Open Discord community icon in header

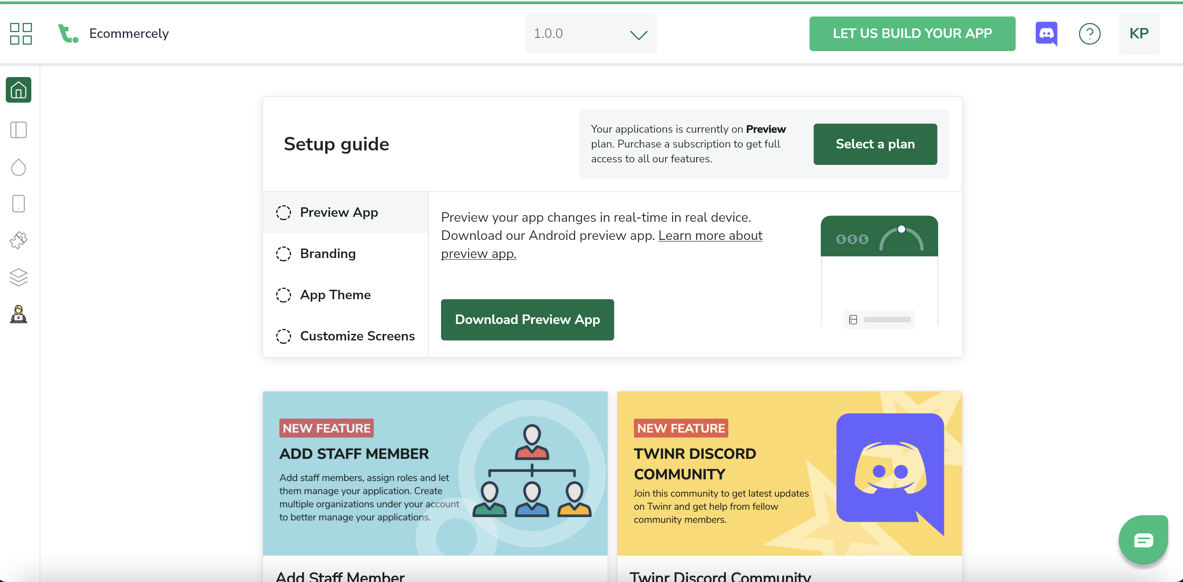(x=1046, y=33)
